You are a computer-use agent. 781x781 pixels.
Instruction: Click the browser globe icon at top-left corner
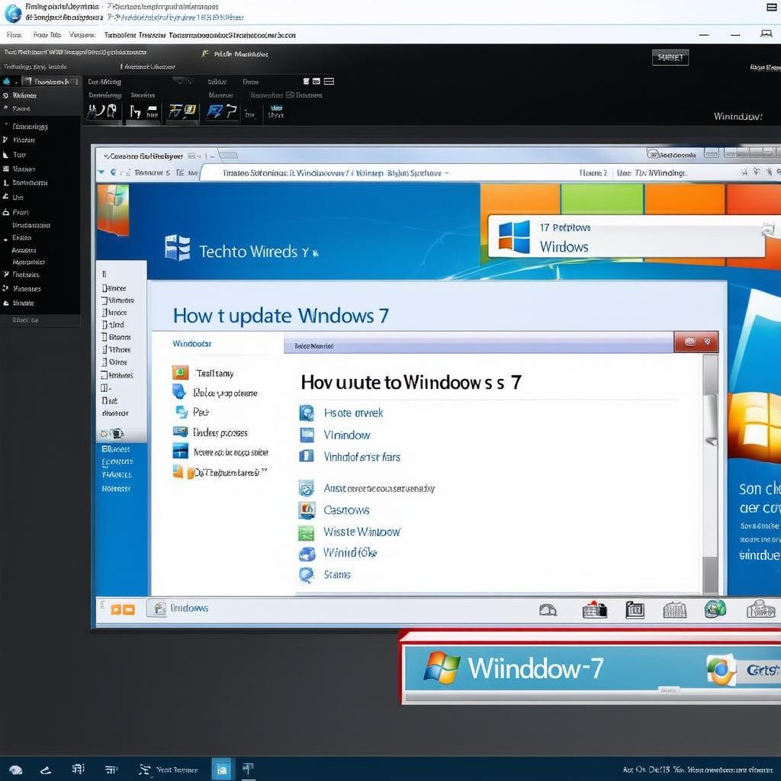(x=13, y=12)
